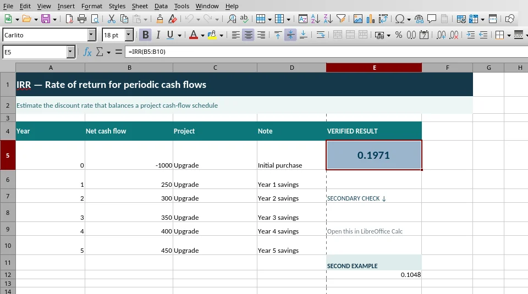Open the background color dropdown arrow
Screen dimensions: 528x294
click(221, 35)
